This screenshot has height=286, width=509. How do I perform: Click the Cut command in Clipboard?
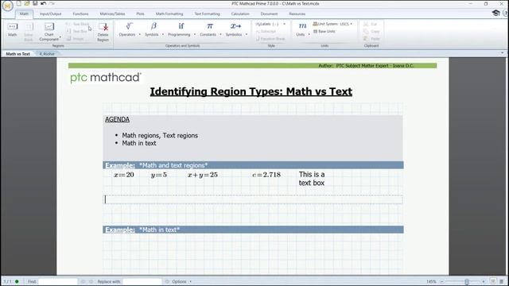point(371,24)
